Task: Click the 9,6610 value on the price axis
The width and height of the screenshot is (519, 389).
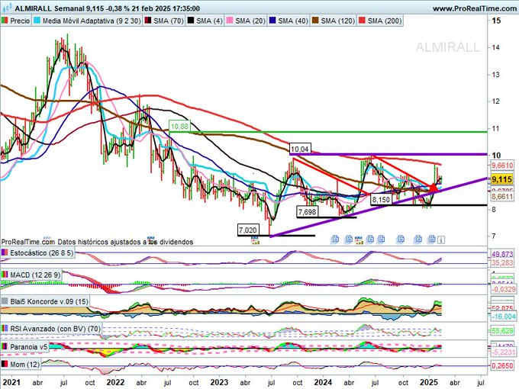Action: [x=502, y=166]
